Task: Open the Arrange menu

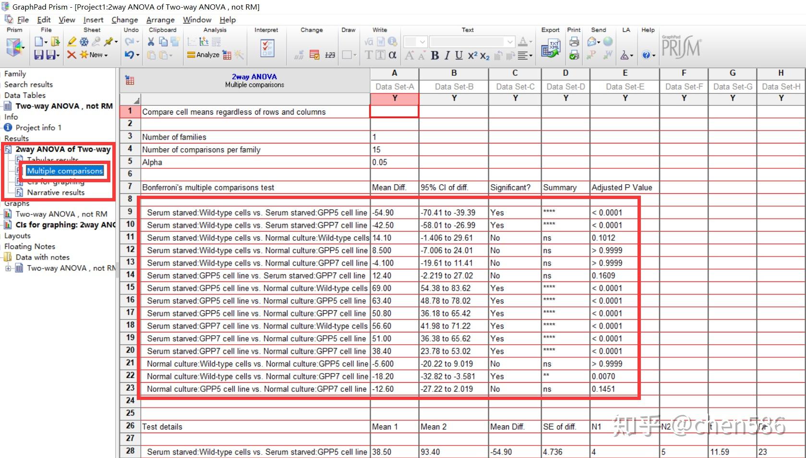Action: [160, 20]
